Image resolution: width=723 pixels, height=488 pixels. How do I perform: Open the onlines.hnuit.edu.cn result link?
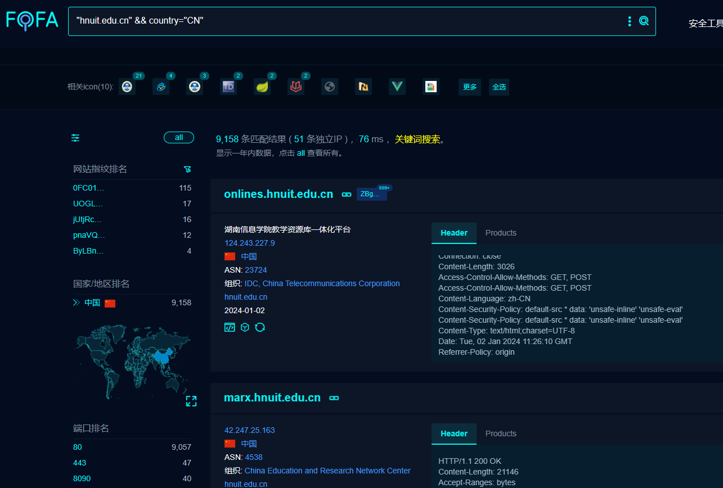pyautogui.click(x=279, y=194)
